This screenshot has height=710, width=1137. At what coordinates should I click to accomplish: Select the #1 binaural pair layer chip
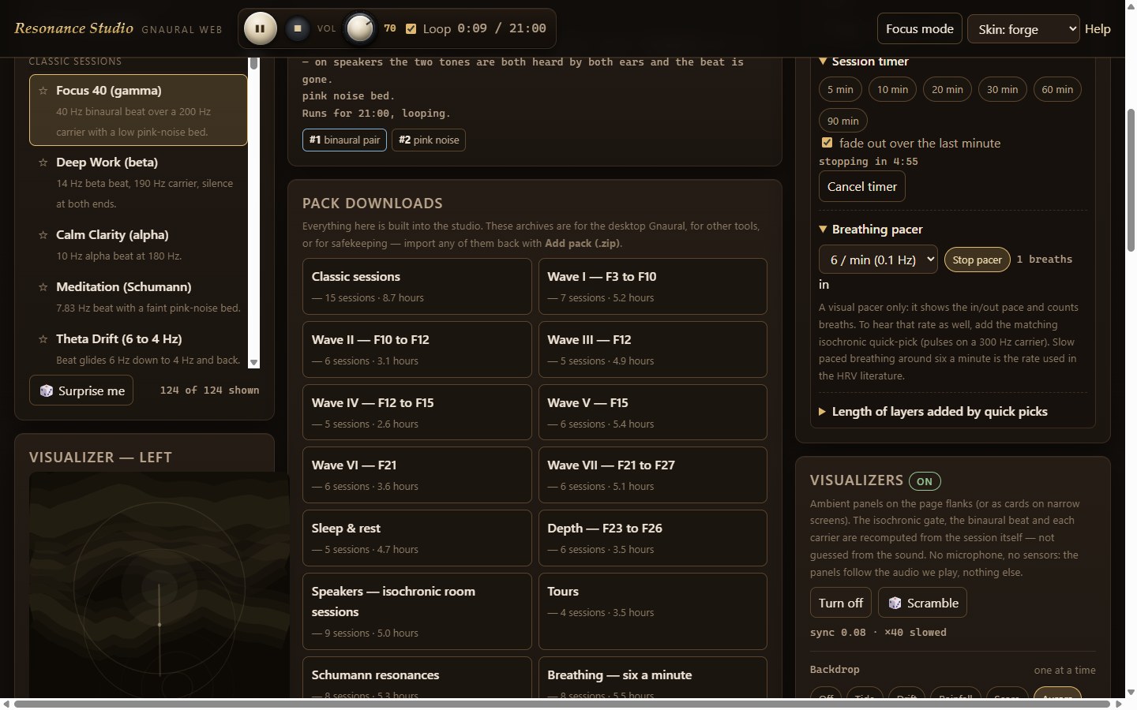click(x=344, y=140)
